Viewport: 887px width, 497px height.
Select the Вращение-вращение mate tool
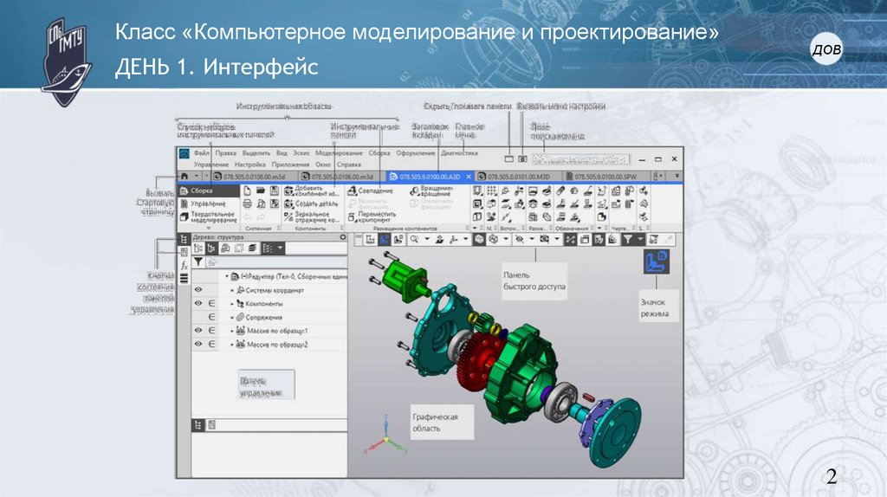(432, 191)
